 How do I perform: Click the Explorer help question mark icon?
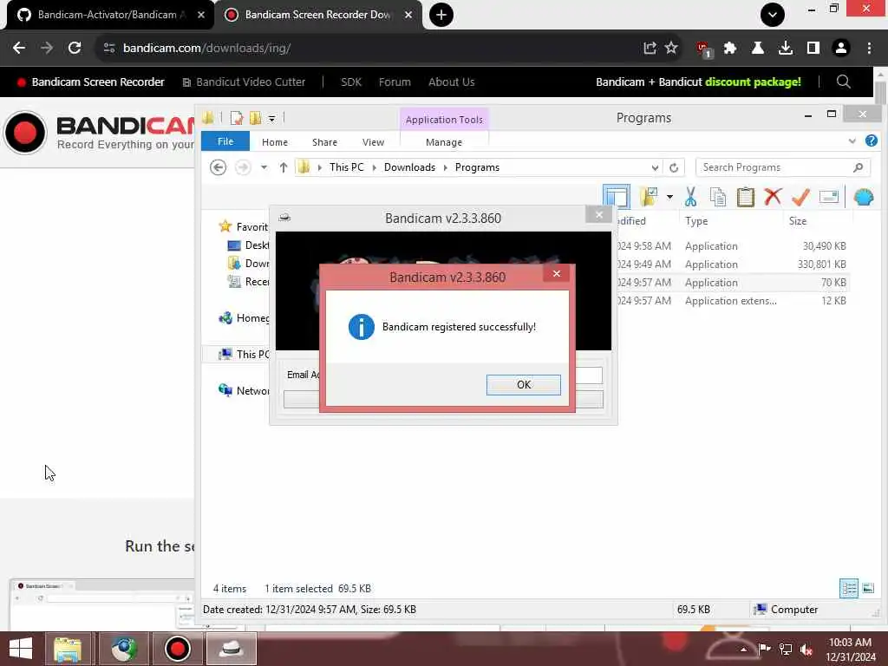[x=871, y=140]
